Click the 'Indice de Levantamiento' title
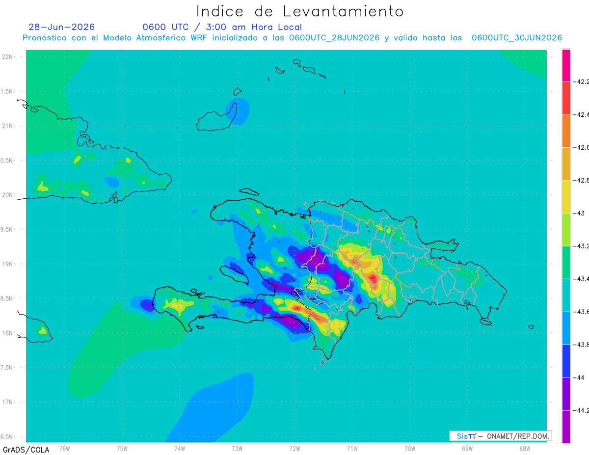Screen dimensions: 589x455 pyautogui.click(x=300, y=11)
